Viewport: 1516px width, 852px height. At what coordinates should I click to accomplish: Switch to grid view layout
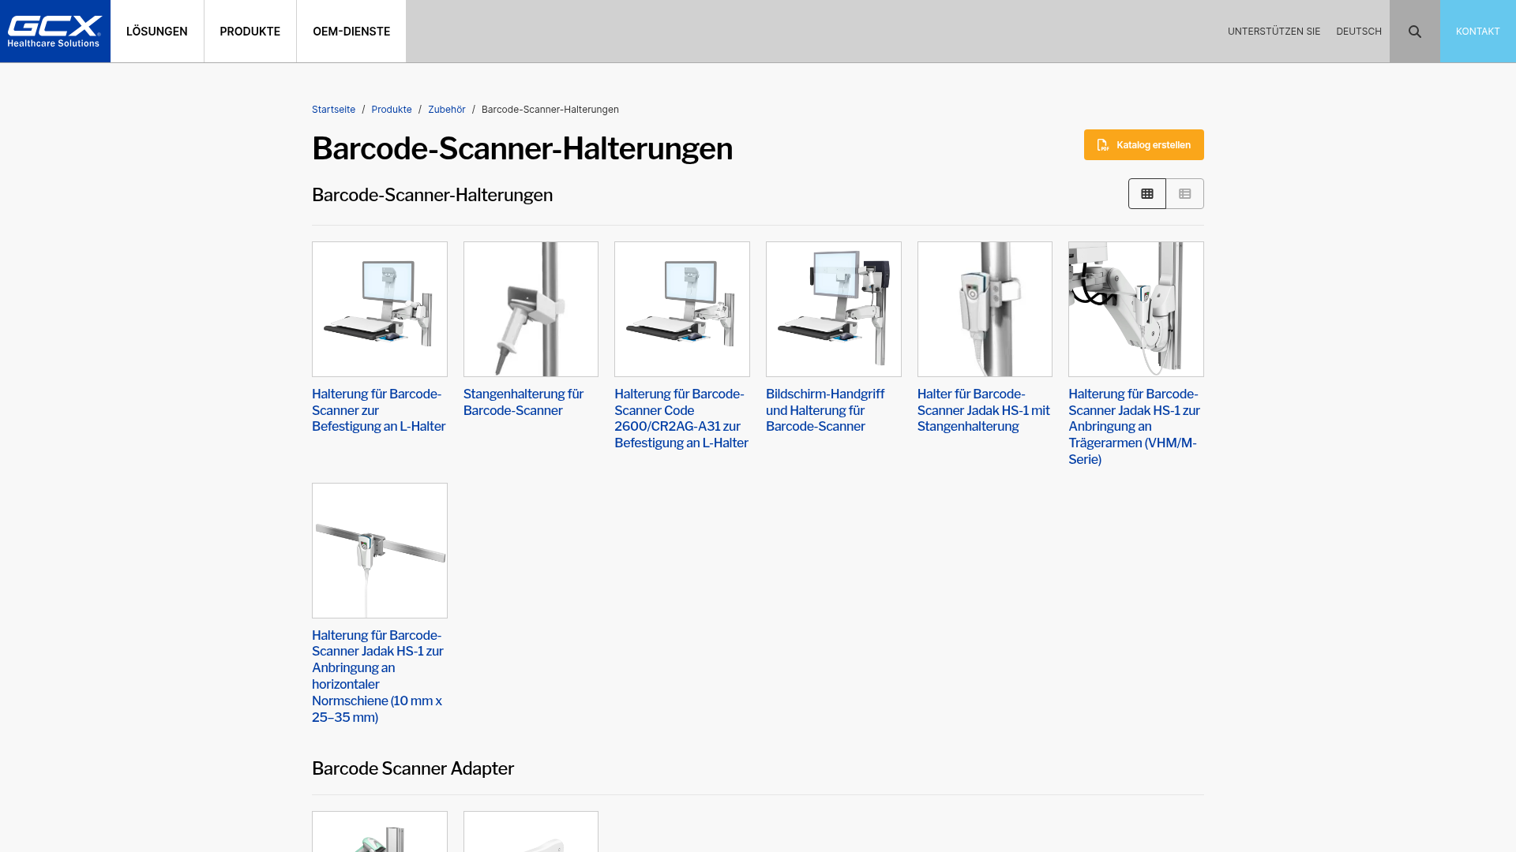click(x=1146, y=194)
